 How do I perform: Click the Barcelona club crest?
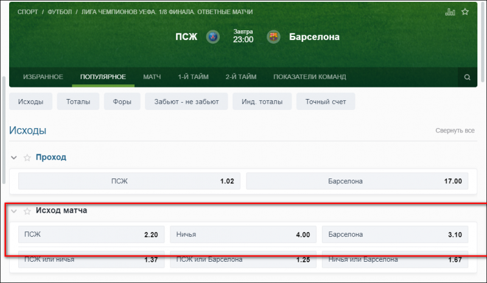click(x=273, y=37)
